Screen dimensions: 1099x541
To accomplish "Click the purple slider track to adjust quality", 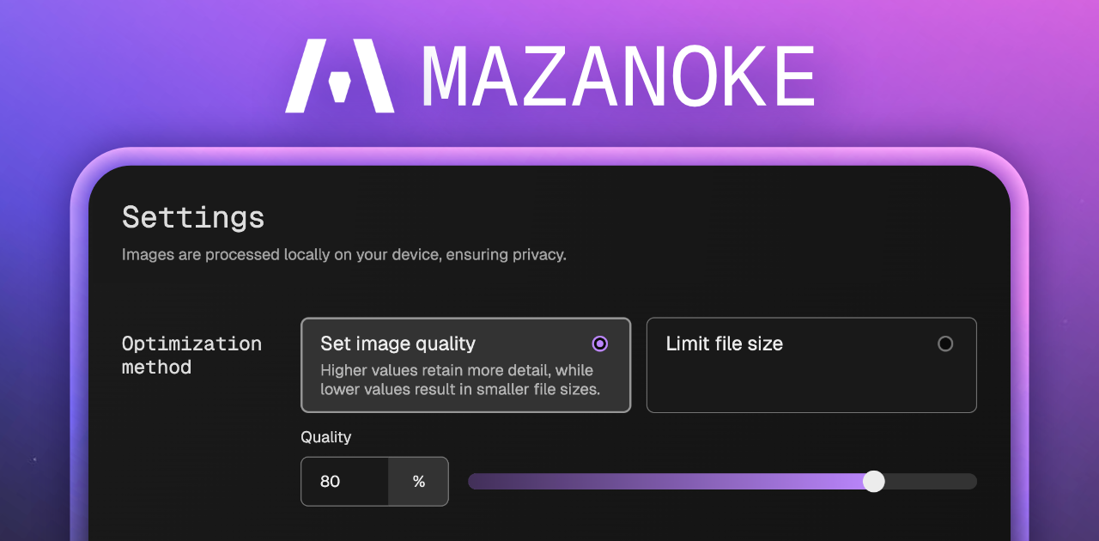I will point(670,482).
